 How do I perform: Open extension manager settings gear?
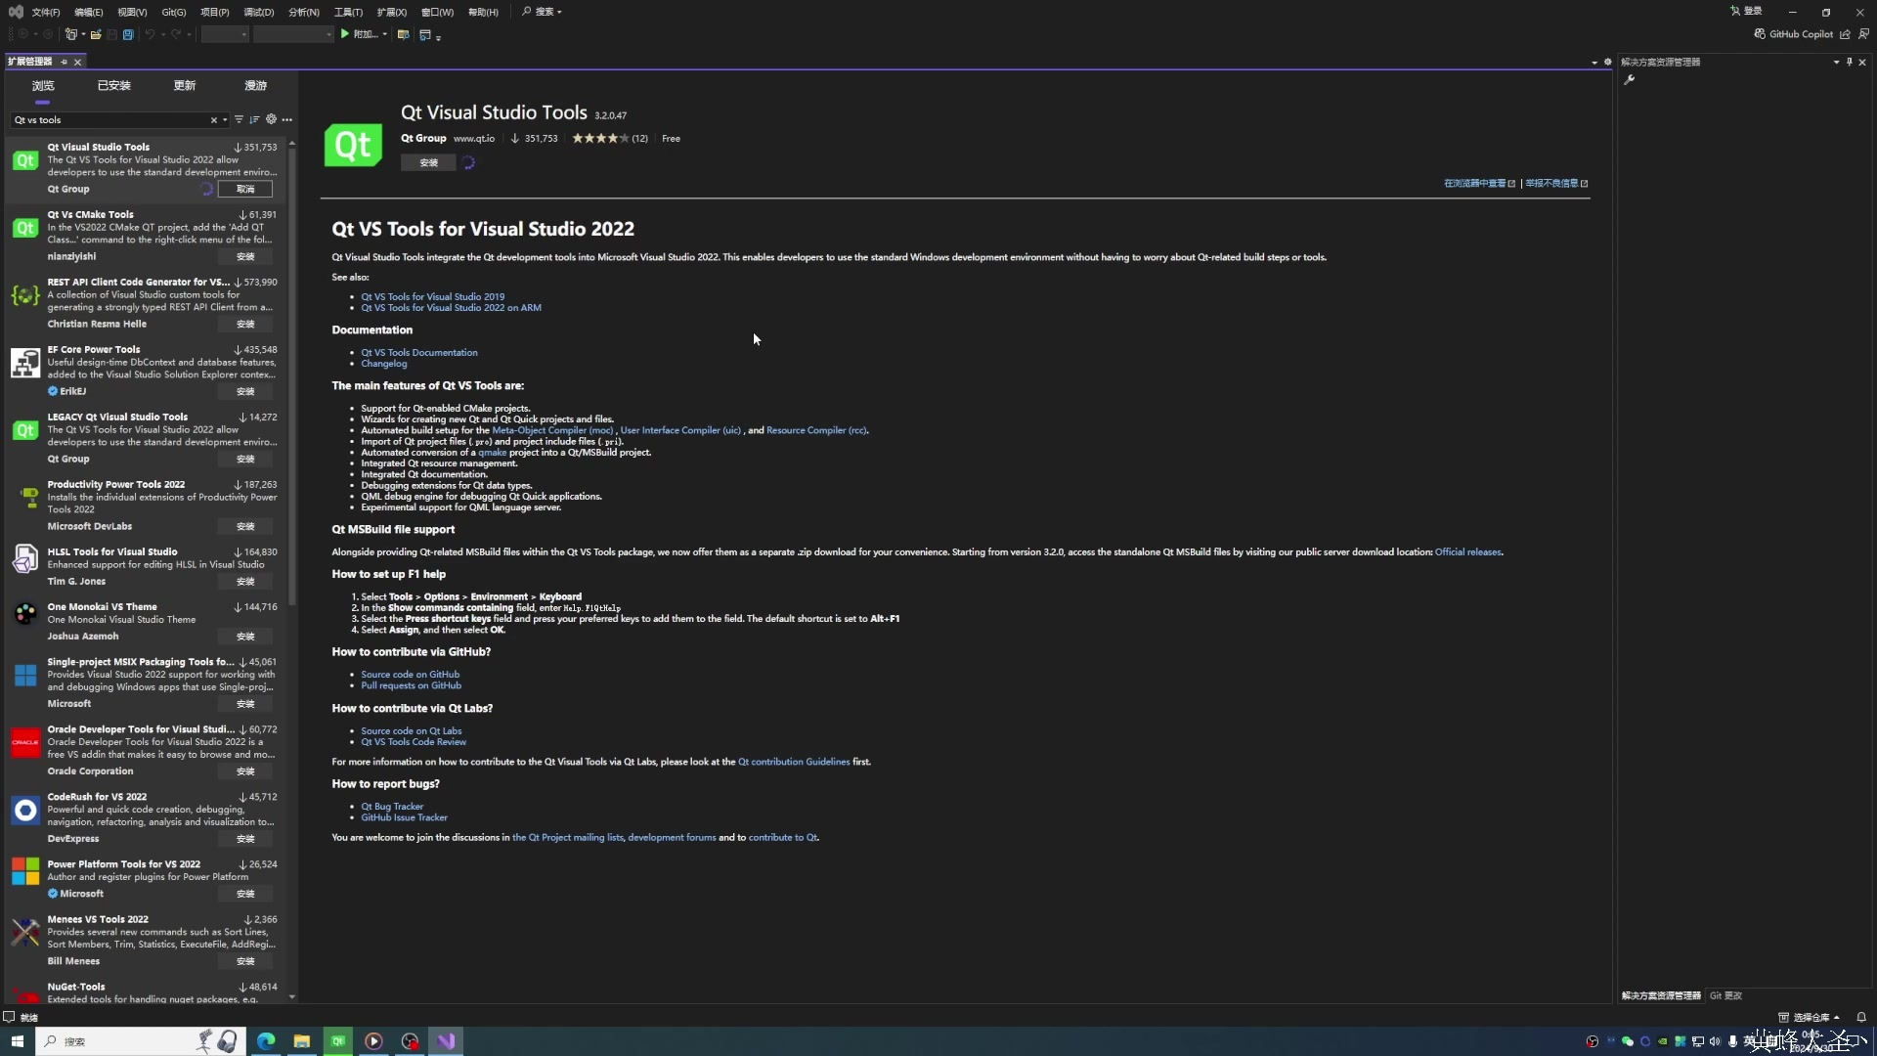point(271,119)
